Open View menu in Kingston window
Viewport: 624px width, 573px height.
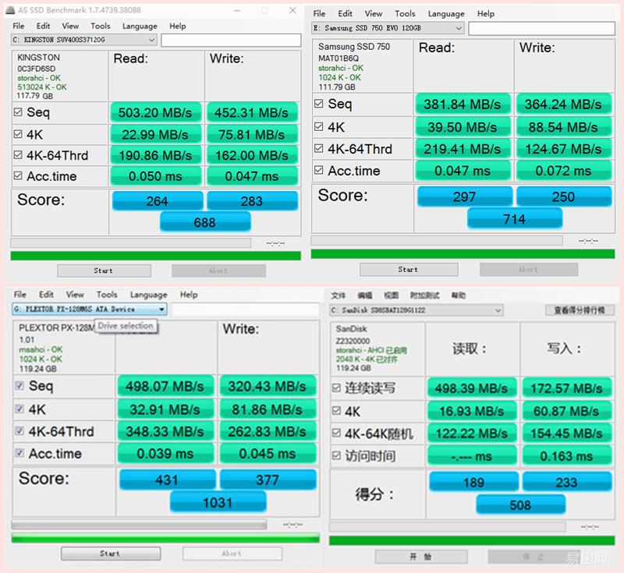tap(70, 26)
